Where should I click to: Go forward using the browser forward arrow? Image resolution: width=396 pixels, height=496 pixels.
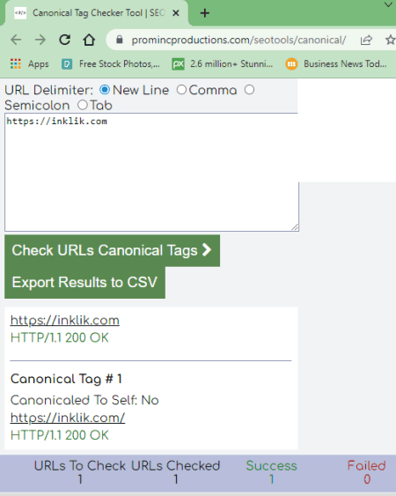(x=40, y=40)
